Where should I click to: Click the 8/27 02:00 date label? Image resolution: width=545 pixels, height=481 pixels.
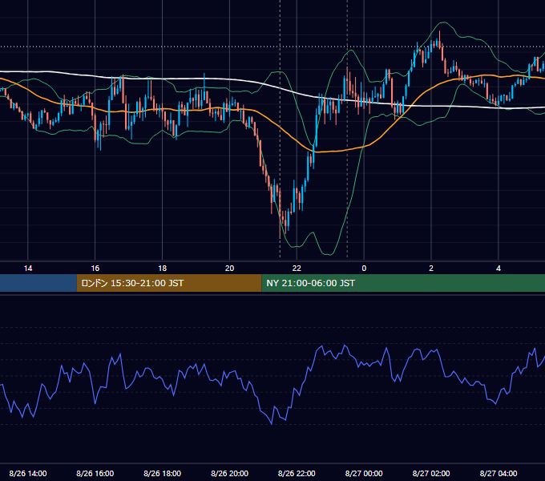(x=431, y=473)
